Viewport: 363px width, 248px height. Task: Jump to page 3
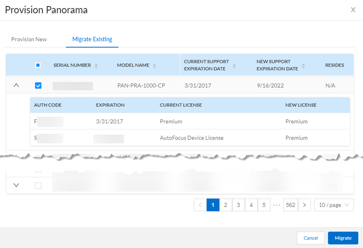tap(239, 205)
